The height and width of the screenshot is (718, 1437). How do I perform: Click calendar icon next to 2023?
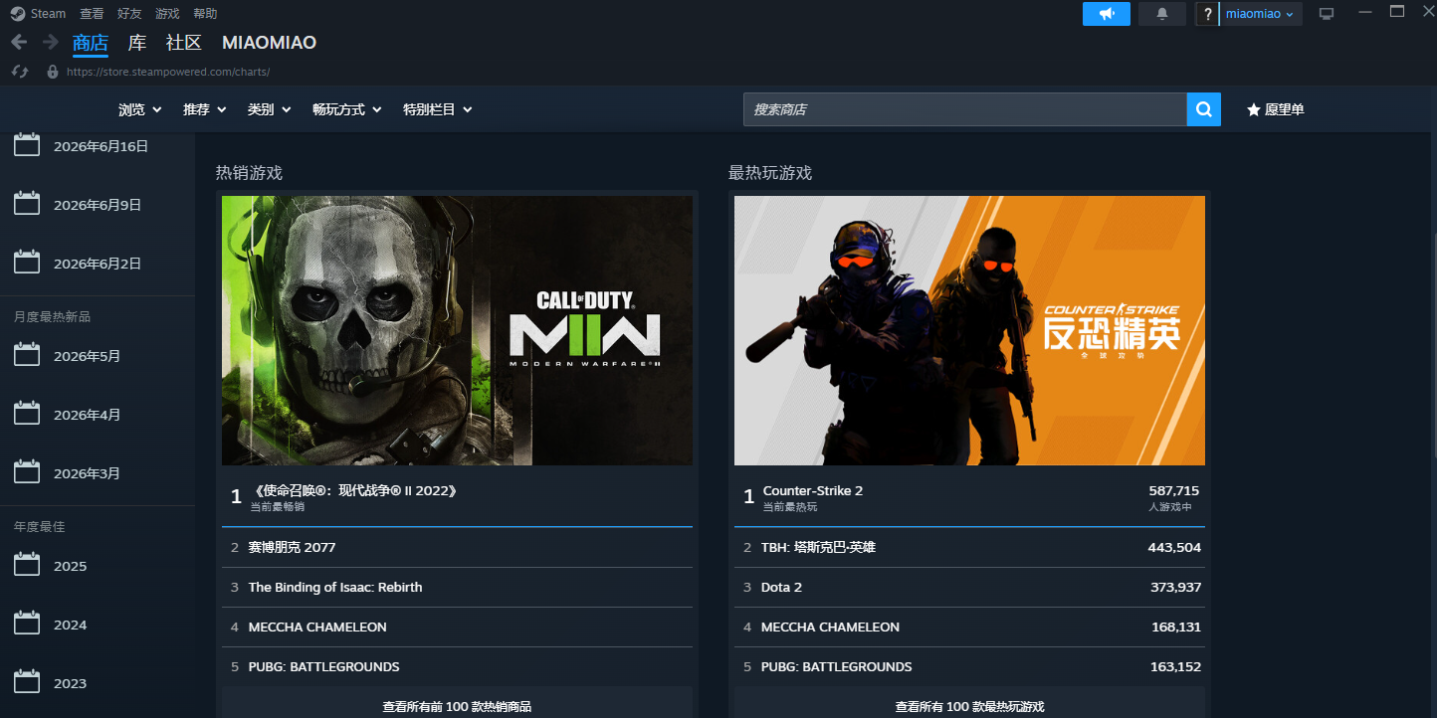click(27, 682)
